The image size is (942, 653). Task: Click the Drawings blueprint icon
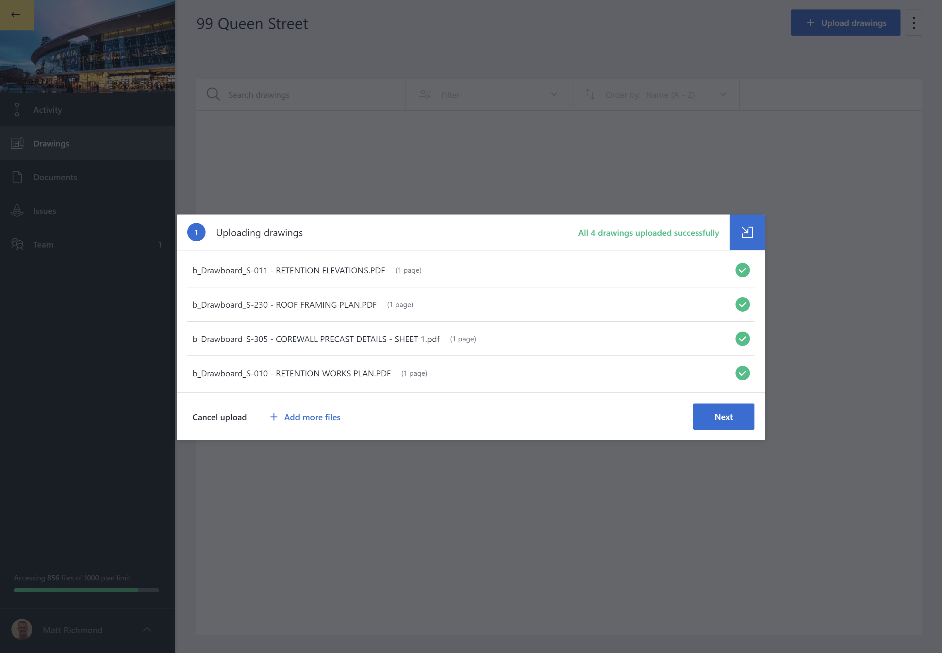coord(17,143)
